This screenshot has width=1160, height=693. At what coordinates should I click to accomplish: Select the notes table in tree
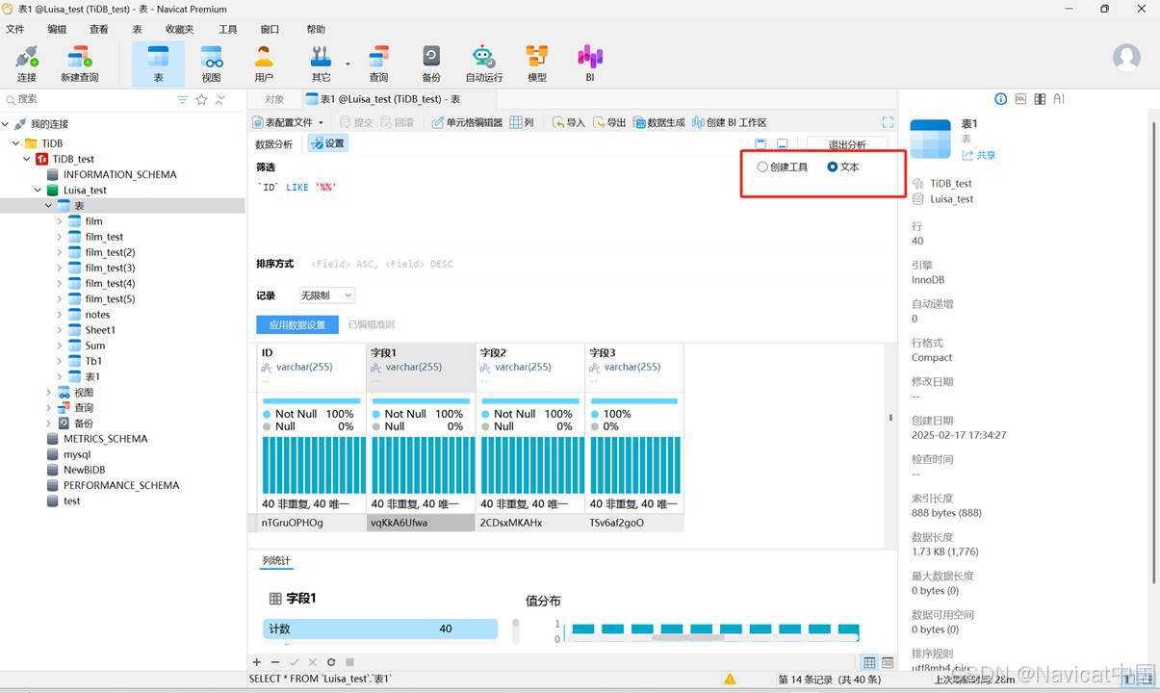click(x=97, y=315)
